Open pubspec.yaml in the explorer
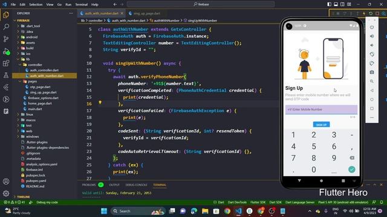387x217 pixels. click(x=36, y=181)
